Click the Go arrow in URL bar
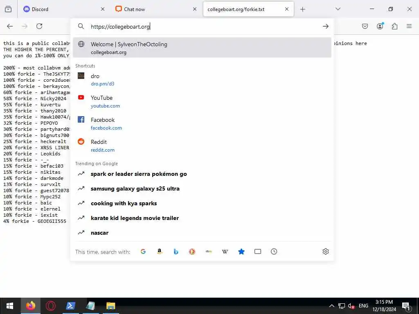The image size is (419, 314). pos(325,26)
